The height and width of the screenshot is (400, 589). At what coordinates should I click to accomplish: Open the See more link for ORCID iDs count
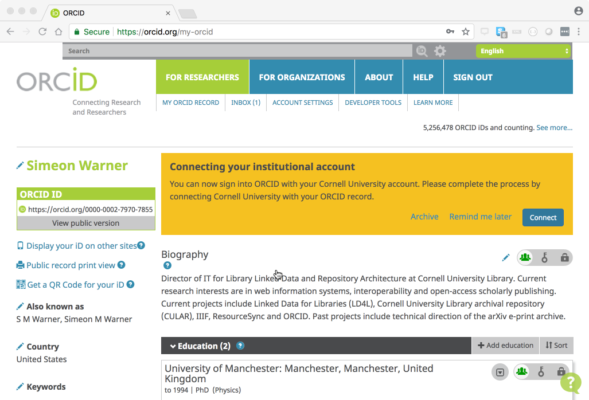coord(554,127)
